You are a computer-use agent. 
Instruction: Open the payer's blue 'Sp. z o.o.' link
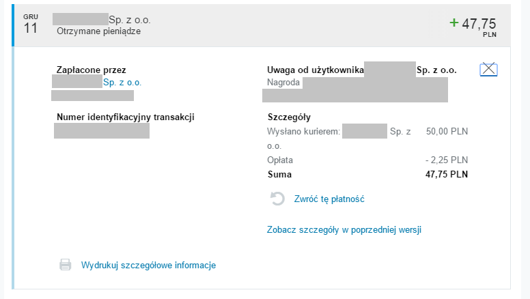click(x=122, y=82)
